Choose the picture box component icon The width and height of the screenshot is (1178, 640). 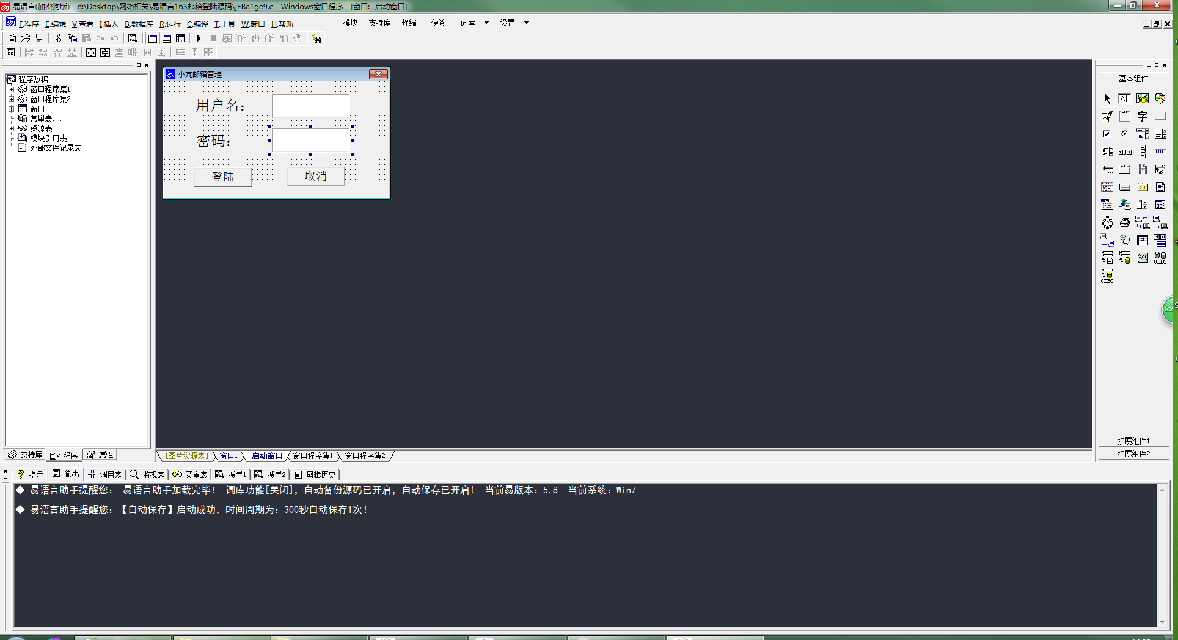(x=1143, y=98)
